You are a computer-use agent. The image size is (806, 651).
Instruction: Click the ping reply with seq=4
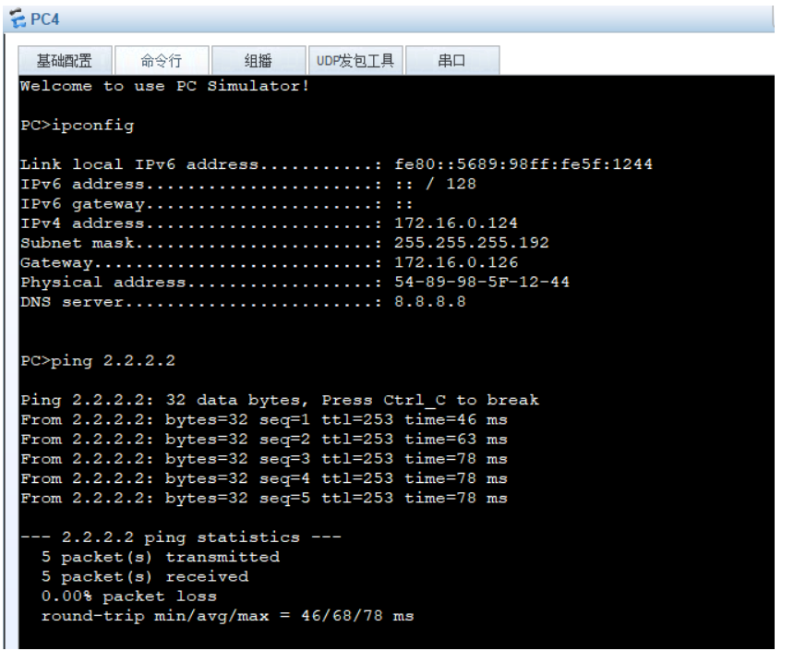coord(264,478)
